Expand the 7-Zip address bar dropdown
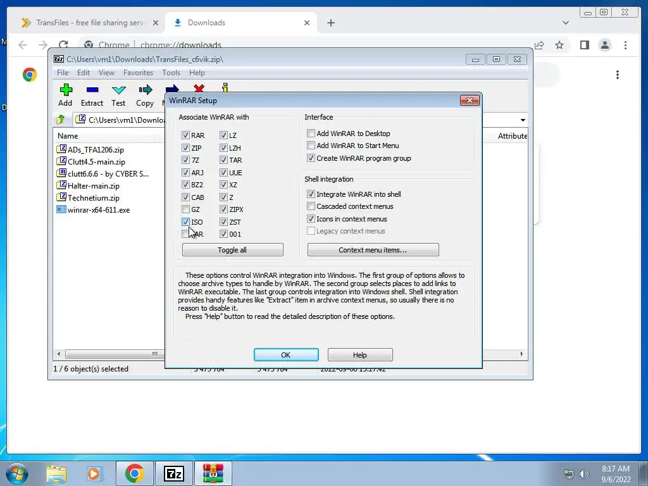This screenshot has height=486, width=648. (523, 120)
